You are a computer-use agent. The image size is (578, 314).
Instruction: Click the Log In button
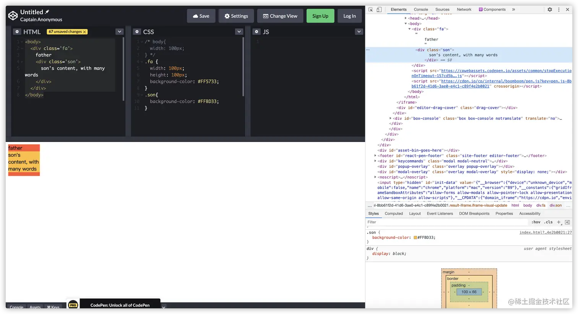coord(349,16)
